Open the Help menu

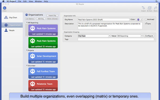(46, 1)
